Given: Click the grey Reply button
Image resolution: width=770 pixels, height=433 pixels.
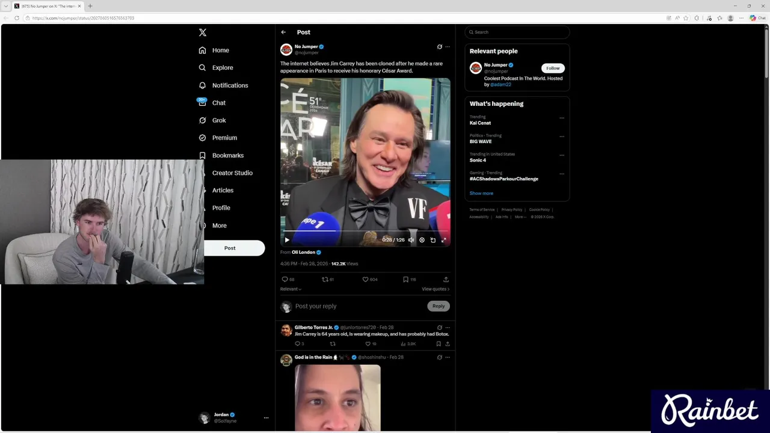Looking at the screenshot, I should 439,306.
